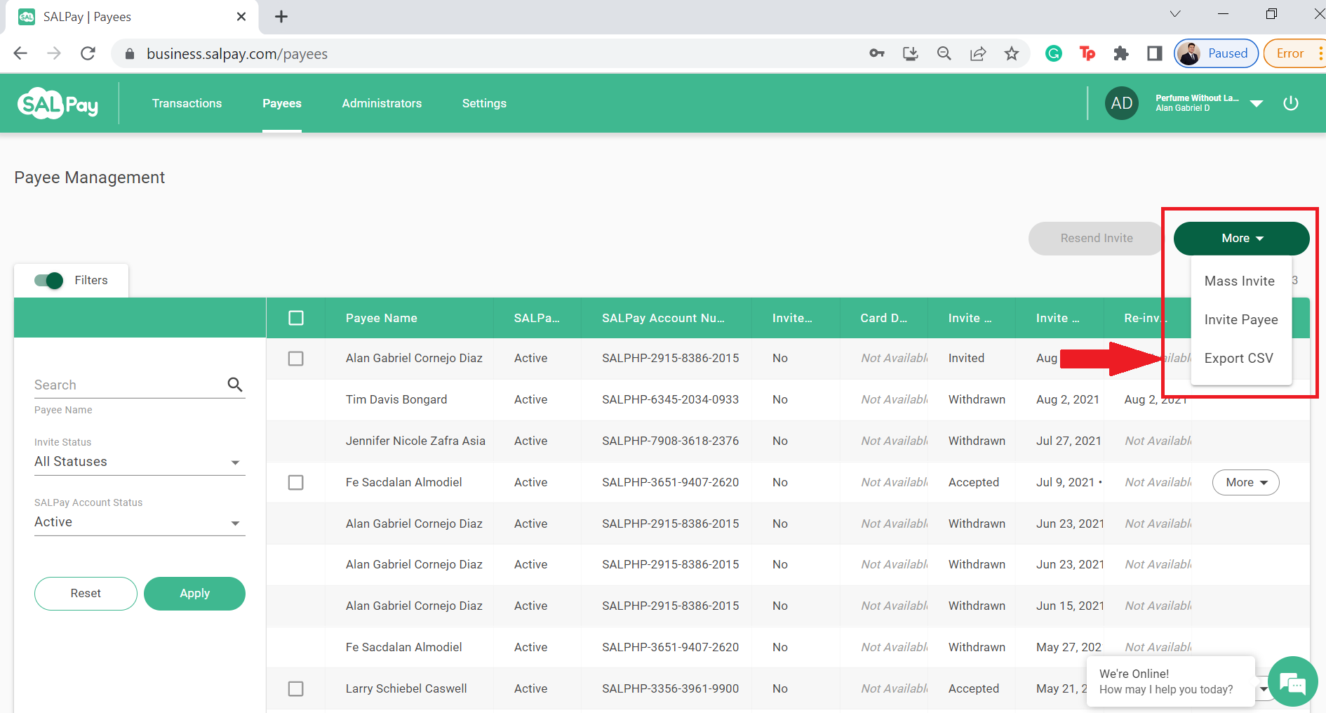Check the Larry Schiebel Caswell row
Image resolution: width=1326 pixels, height=713 pixels.
pos(296,689)
